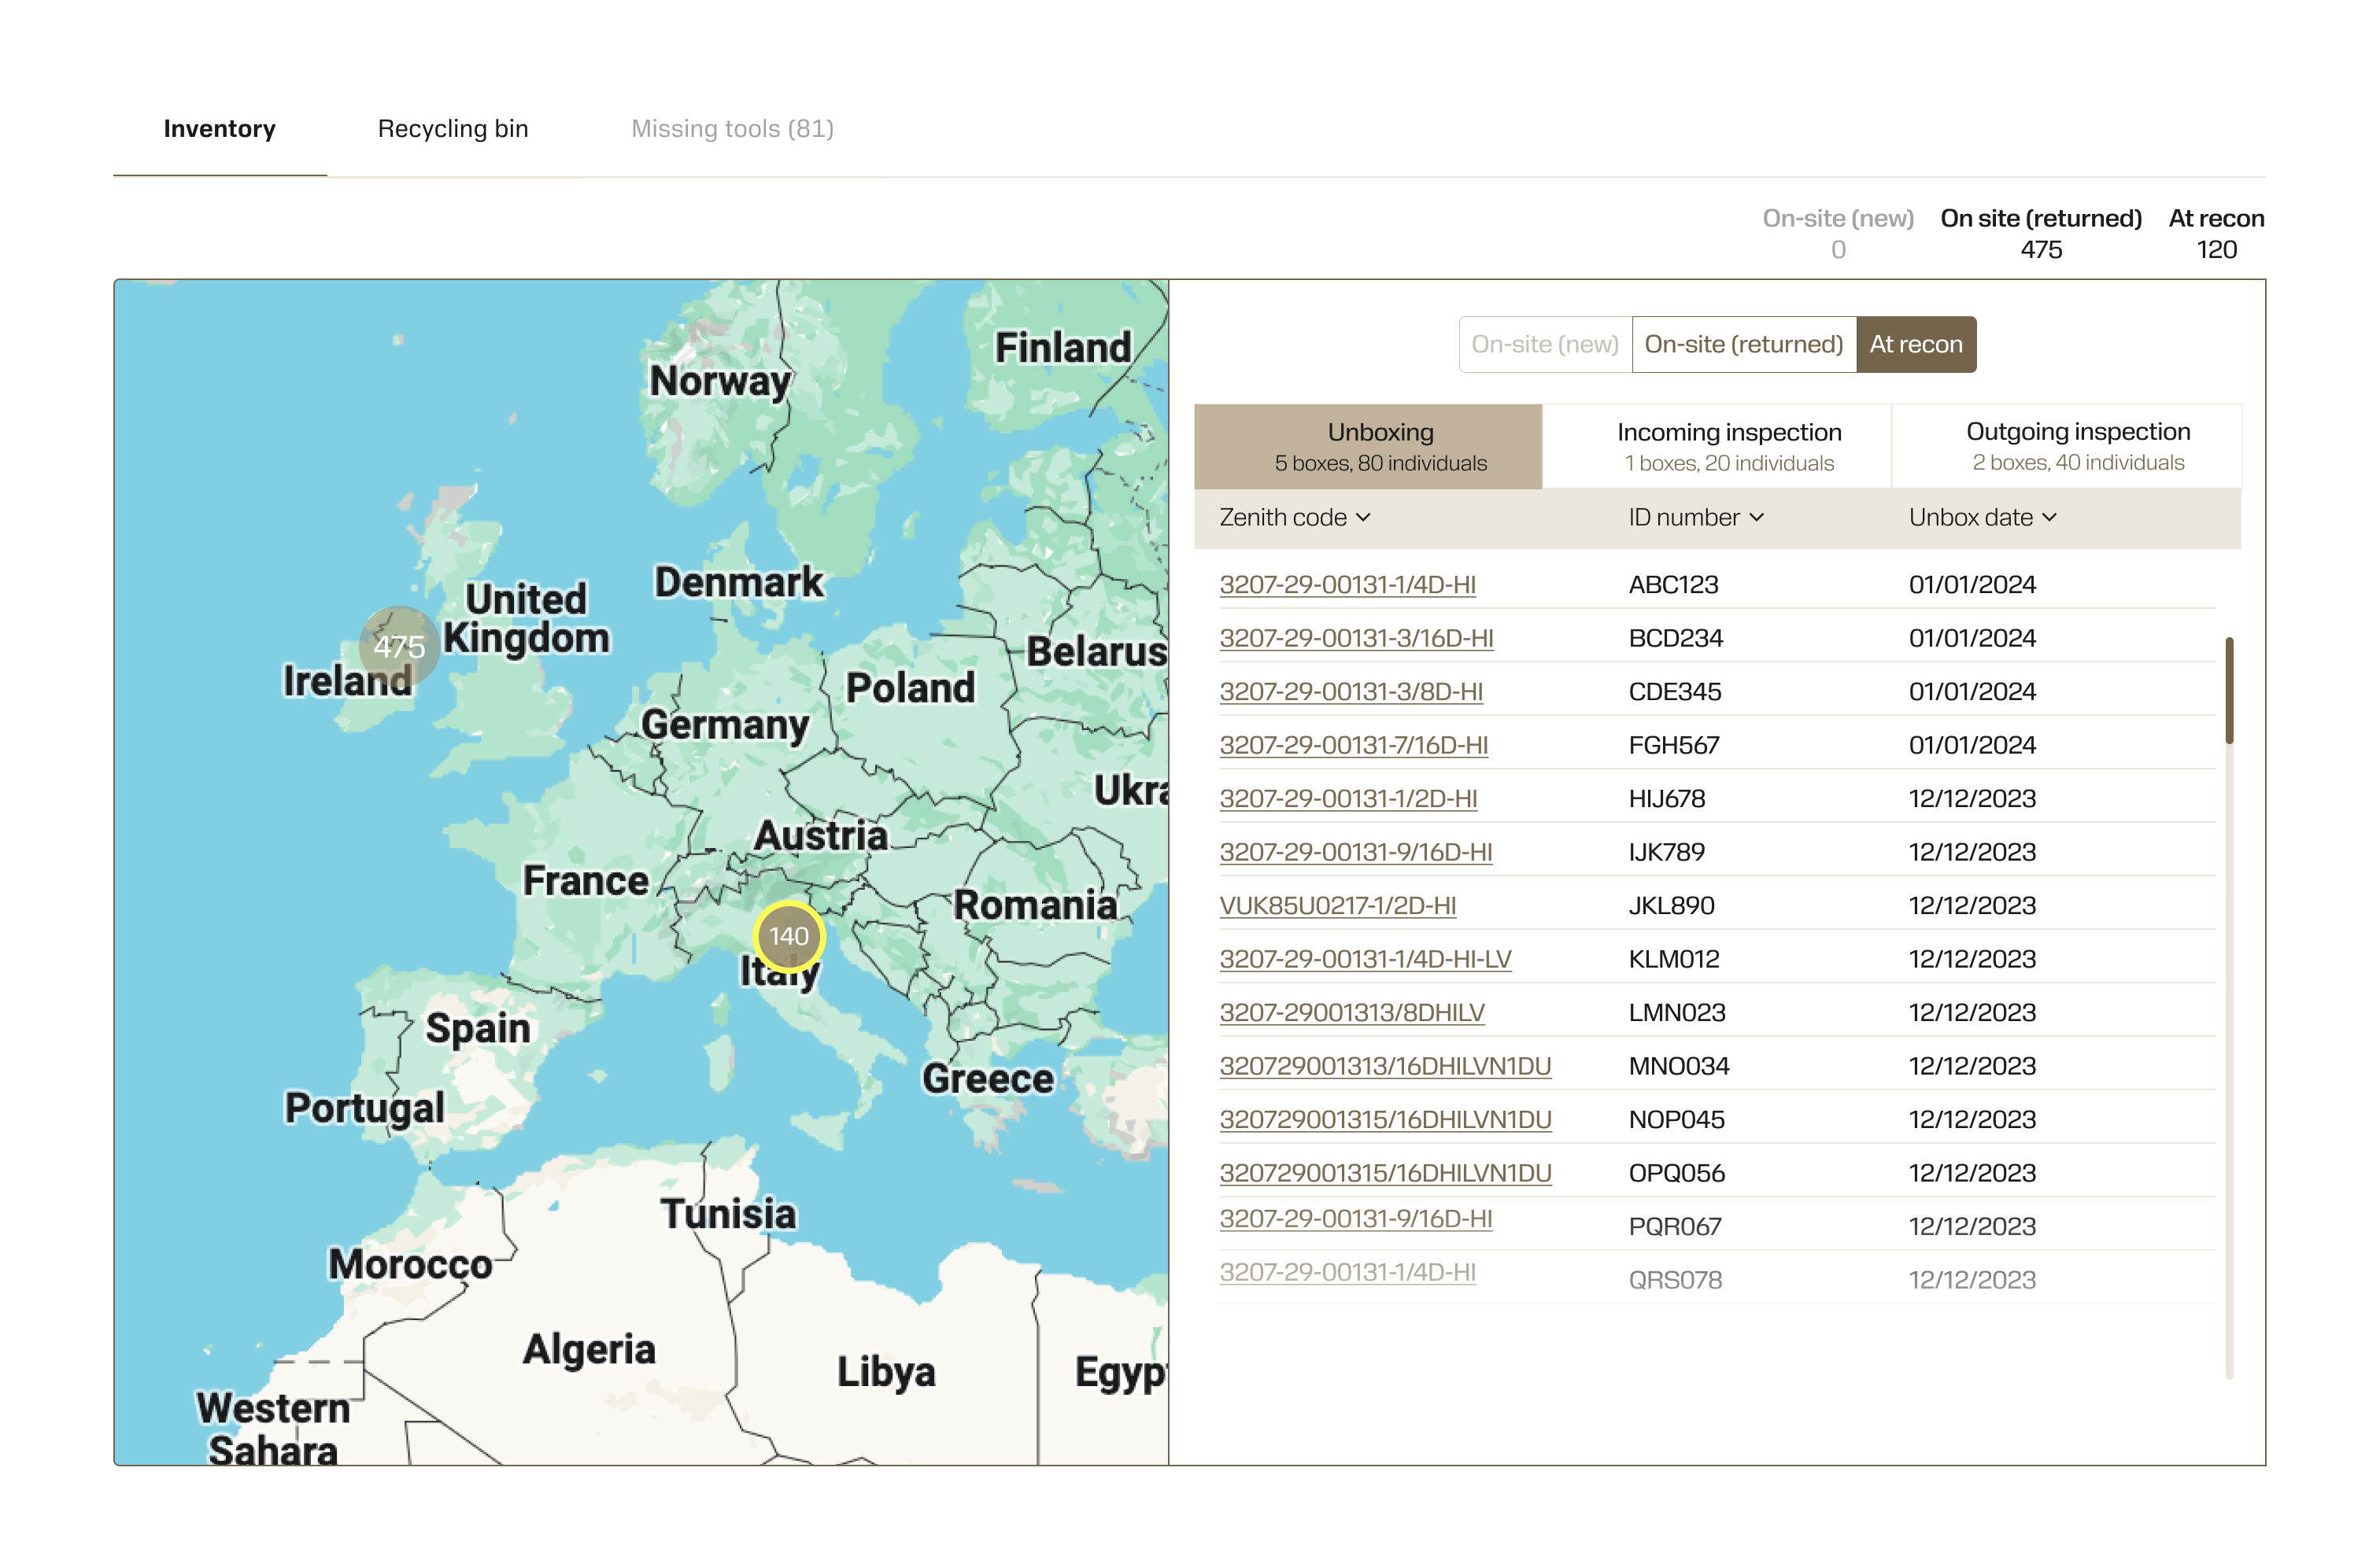Open link 3207-29001313/8DHILV
The width and height of the screenshot is (2380, 1545).
(1351, 1012)
